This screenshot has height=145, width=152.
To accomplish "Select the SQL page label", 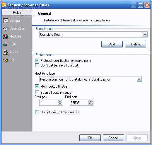I will [x=12, y=60].
